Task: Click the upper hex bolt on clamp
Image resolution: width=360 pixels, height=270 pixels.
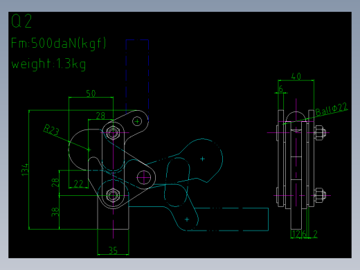Action: tap(113, 133)
